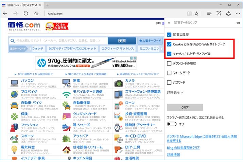Open the Make a Web Note pen icon
Viewport: 243px width, 162px height.
click(219, 14)
